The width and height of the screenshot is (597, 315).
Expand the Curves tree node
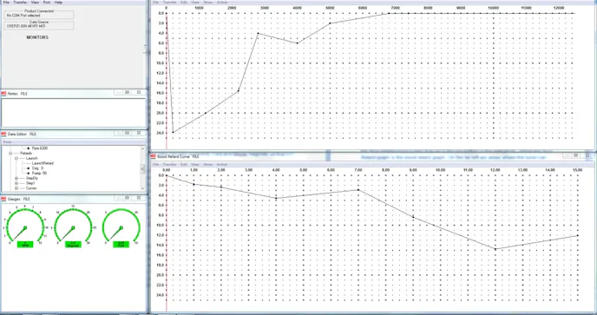point(16,188)
